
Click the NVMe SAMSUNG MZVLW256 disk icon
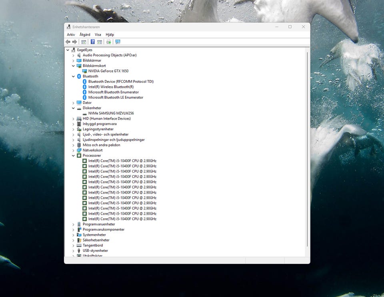pos(84,114)
